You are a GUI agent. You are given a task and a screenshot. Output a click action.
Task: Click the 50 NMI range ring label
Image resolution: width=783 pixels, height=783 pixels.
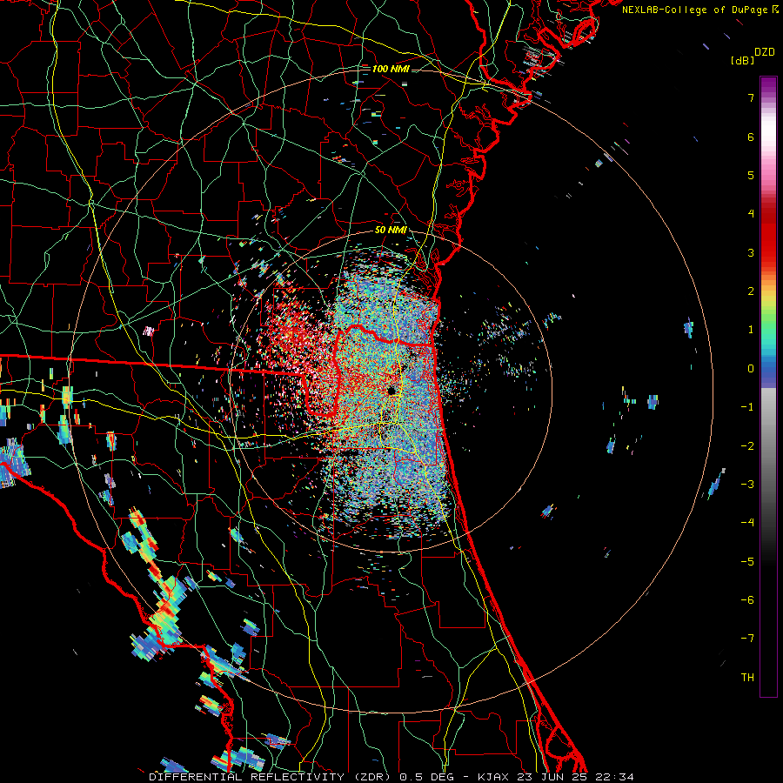click(x=391, y=231)
